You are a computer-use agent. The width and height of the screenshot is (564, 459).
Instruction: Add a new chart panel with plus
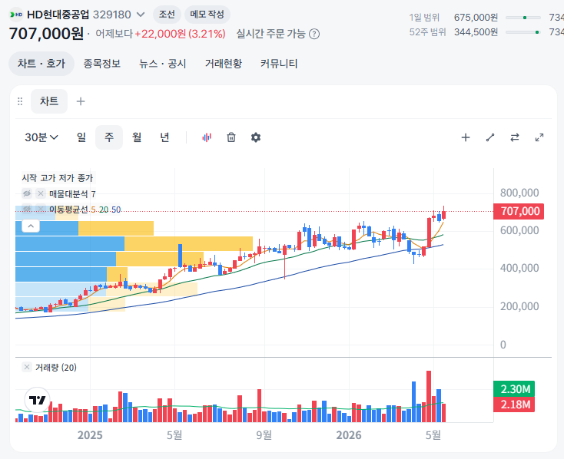81,101
